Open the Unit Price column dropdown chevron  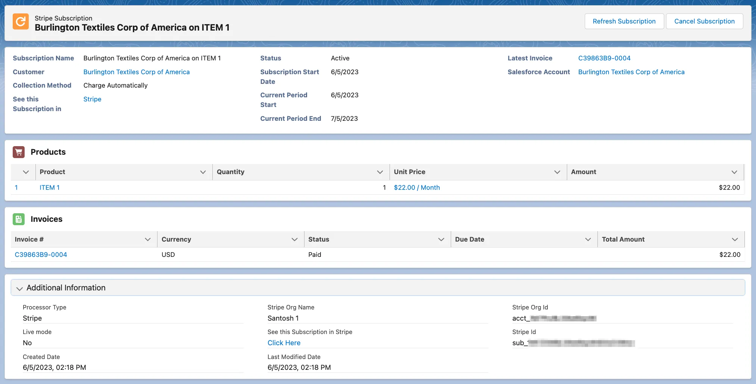557,172
